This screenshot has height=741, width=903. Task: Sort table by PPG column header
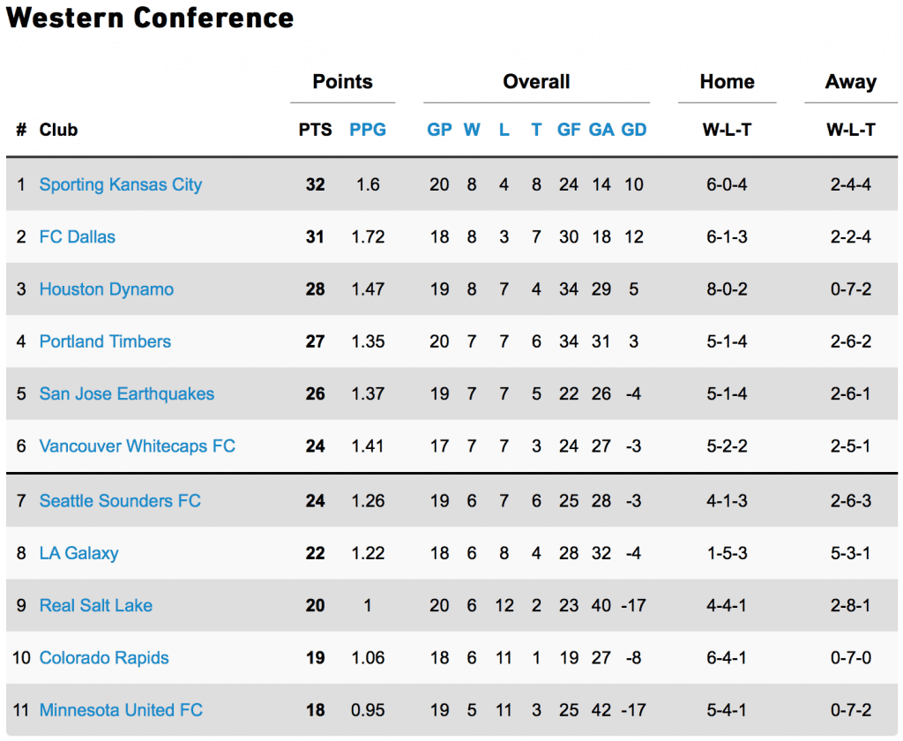tap(368, 130)
